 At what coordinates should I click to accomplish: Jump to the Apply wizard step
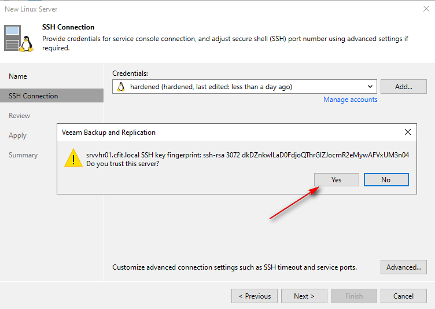pos(17,135)
